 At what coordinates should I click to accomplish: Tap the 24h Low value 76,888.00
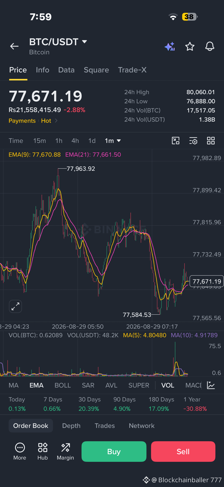tap(201, 101)
